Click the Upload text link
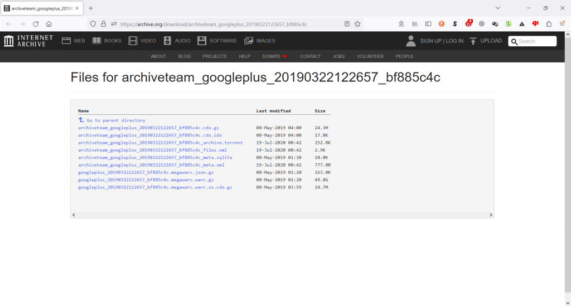 coord(491,41)
